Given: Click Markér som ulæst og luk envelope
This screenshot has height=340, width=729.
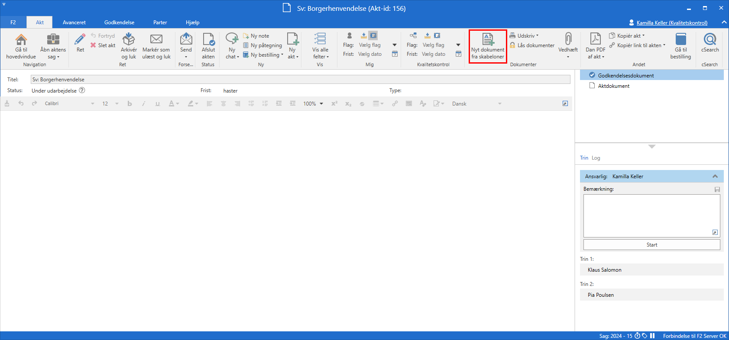Looking at the screenshot, I should 156,40.
